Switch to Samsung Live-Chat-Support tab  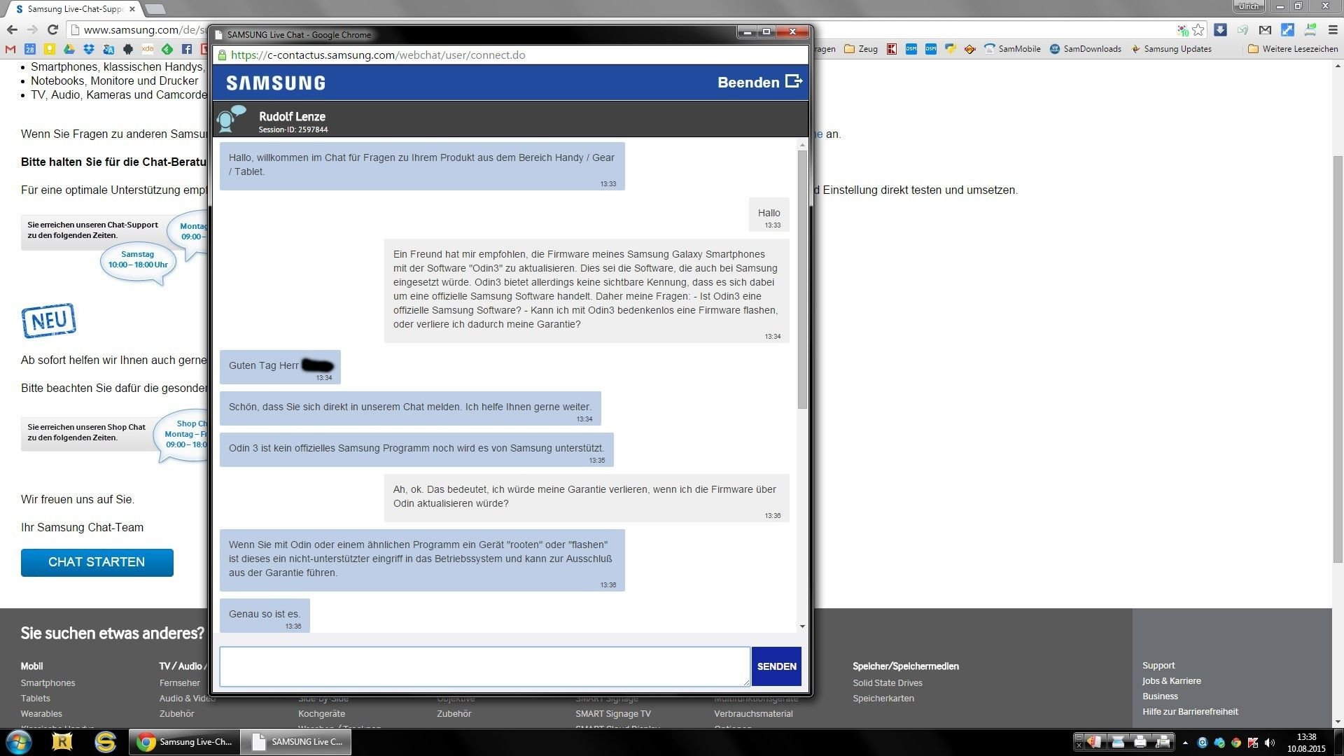tap(73, 9)
